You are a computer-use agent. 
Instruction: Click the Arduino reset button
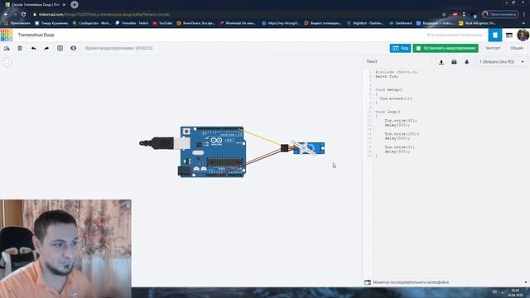coord(186,131)
